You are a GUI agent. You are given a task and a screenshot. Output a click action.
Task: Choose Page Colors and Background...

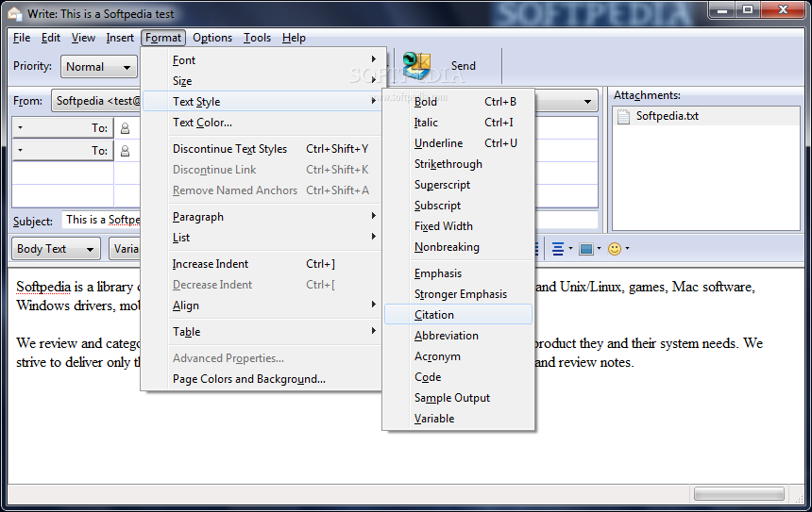coord(264,379)
